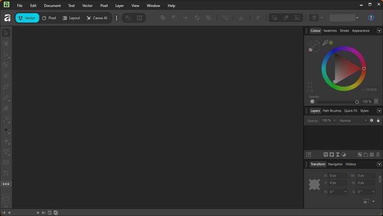This screenshot has width=383, height=216.
Task: Click the W width input field
Action: (x=366, y=176)
